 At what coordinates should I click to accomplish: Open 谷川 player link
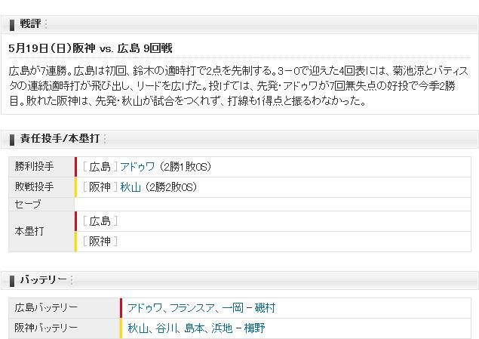point(167,328)
